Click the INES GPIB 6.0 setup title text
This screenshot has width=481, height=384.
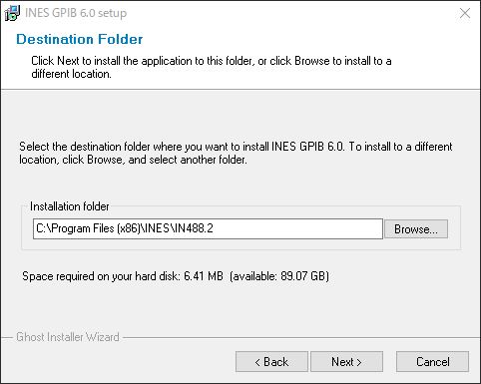point(76,13)
